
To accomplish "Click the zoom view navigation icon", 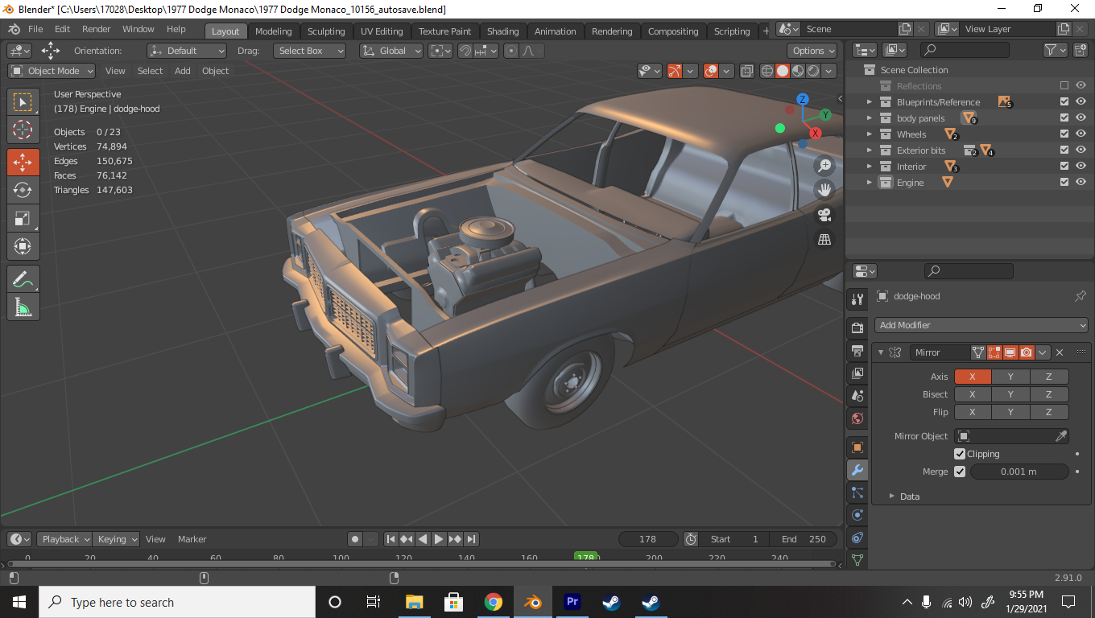I will tap(824, 166).
